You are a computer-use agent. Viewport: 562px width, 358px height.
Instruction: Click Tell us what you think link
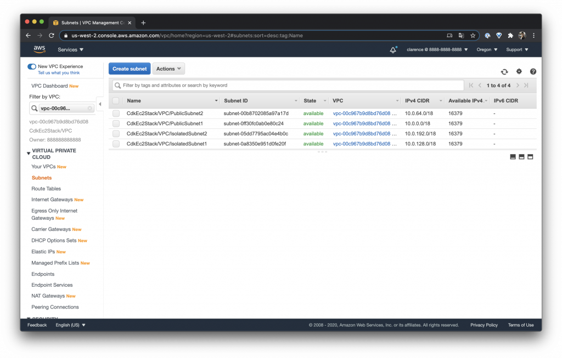click(x=59, y=73)
